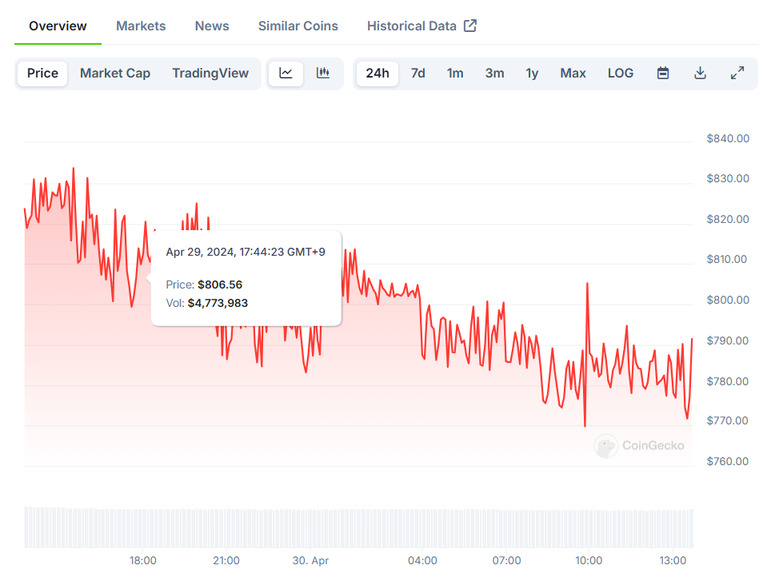Viewport: 763px width, 573px height.
Task: Click the tooltip volume value $4,773,983
Action: (x=218, y=303)
